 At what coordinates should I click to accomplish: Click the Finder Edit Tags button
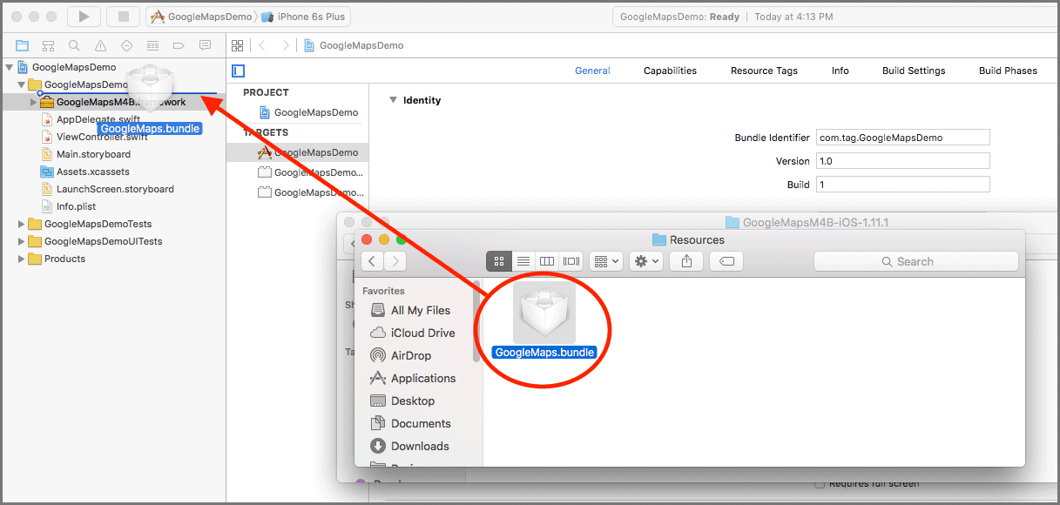click(726, 261)
